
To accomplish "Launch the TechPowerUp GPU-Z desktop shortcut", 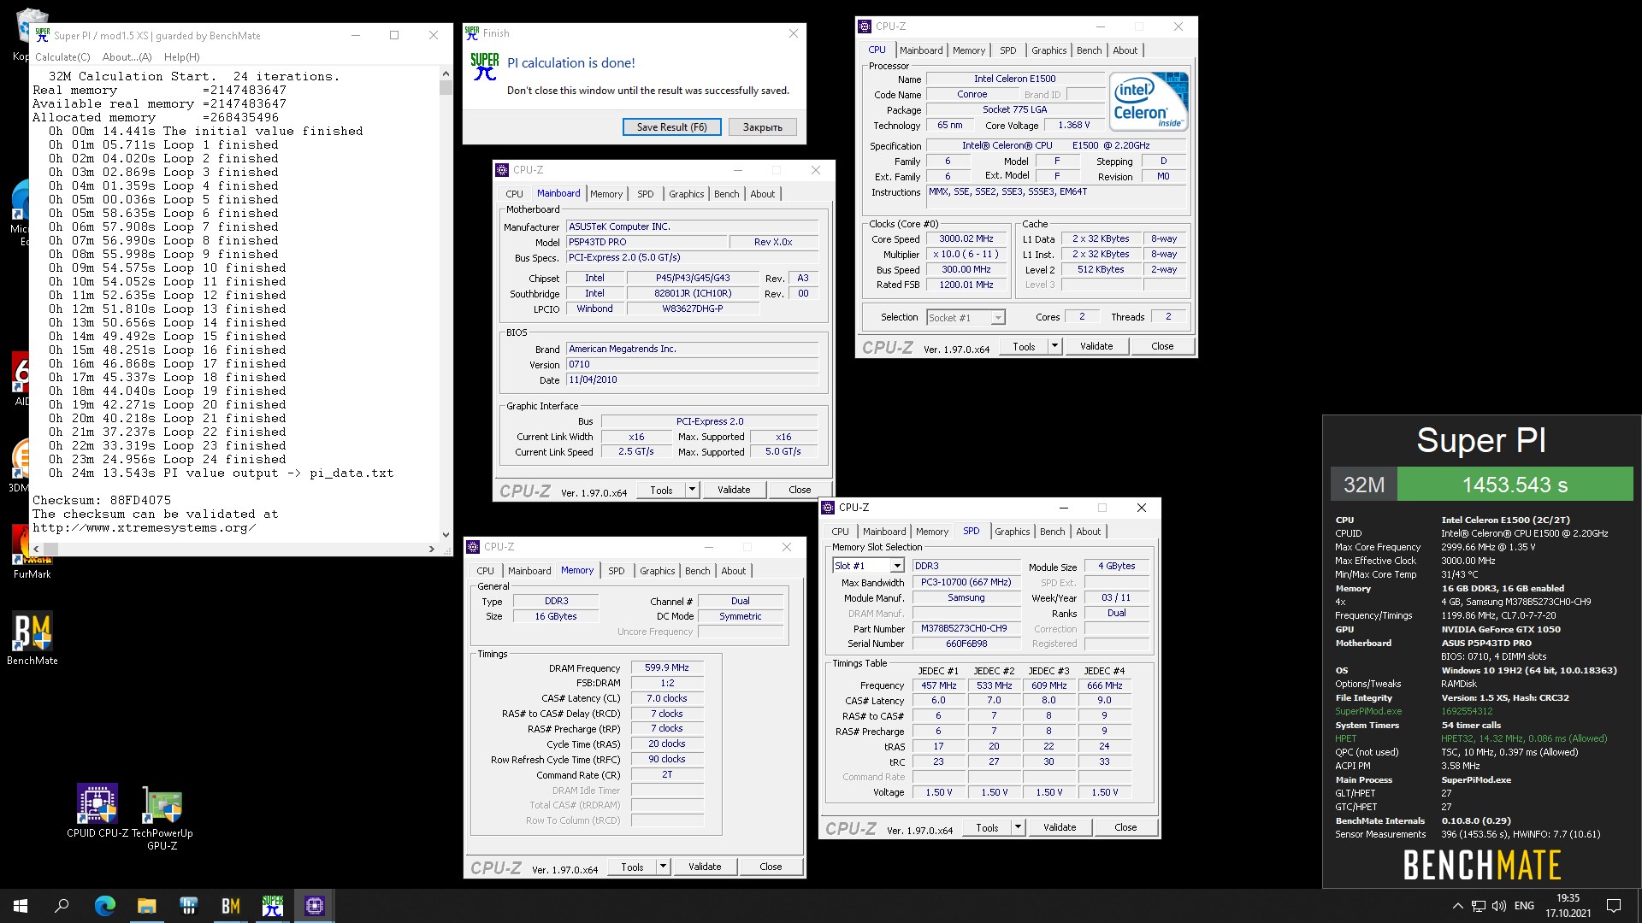I will [162, 817].
